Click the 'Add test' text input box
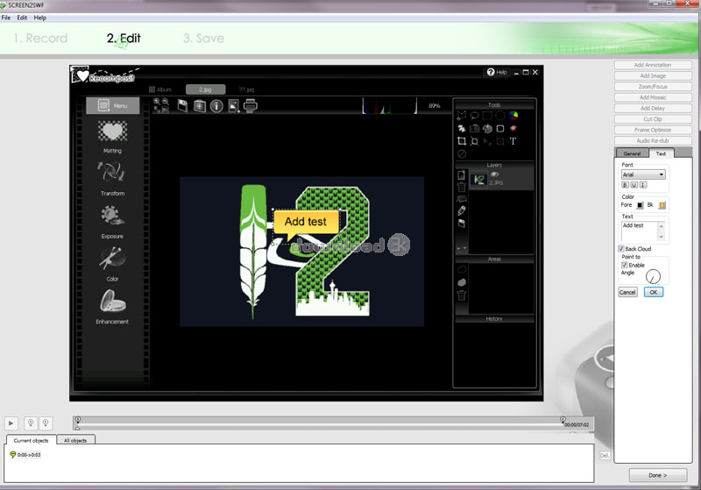 (x=640, y=231)
